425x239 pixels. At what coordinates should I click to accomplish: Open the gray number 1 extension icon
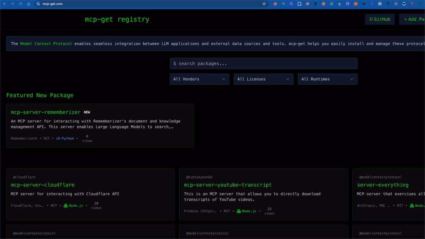396,4
